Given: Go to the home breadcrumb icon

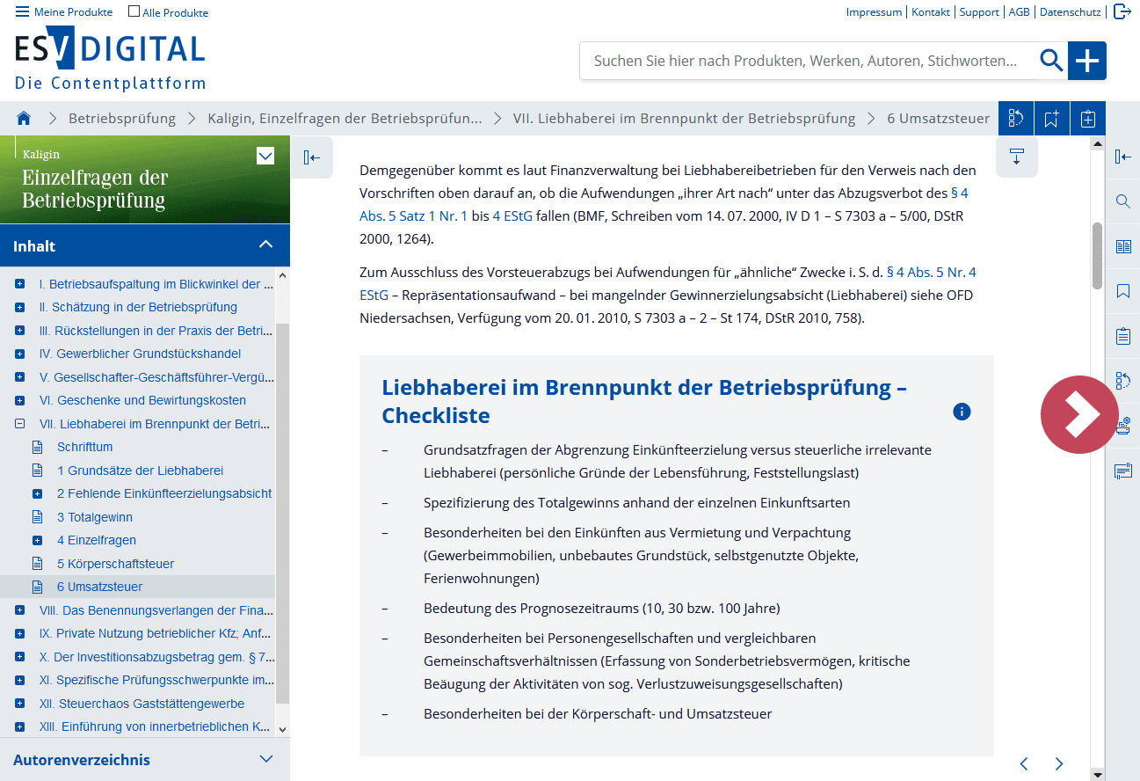Looking at the screenshot, I should (x=24, y=118).
